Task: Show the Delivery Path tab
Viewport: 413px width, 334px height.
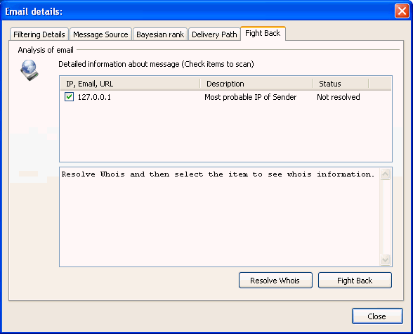Action: click(214, 34)
